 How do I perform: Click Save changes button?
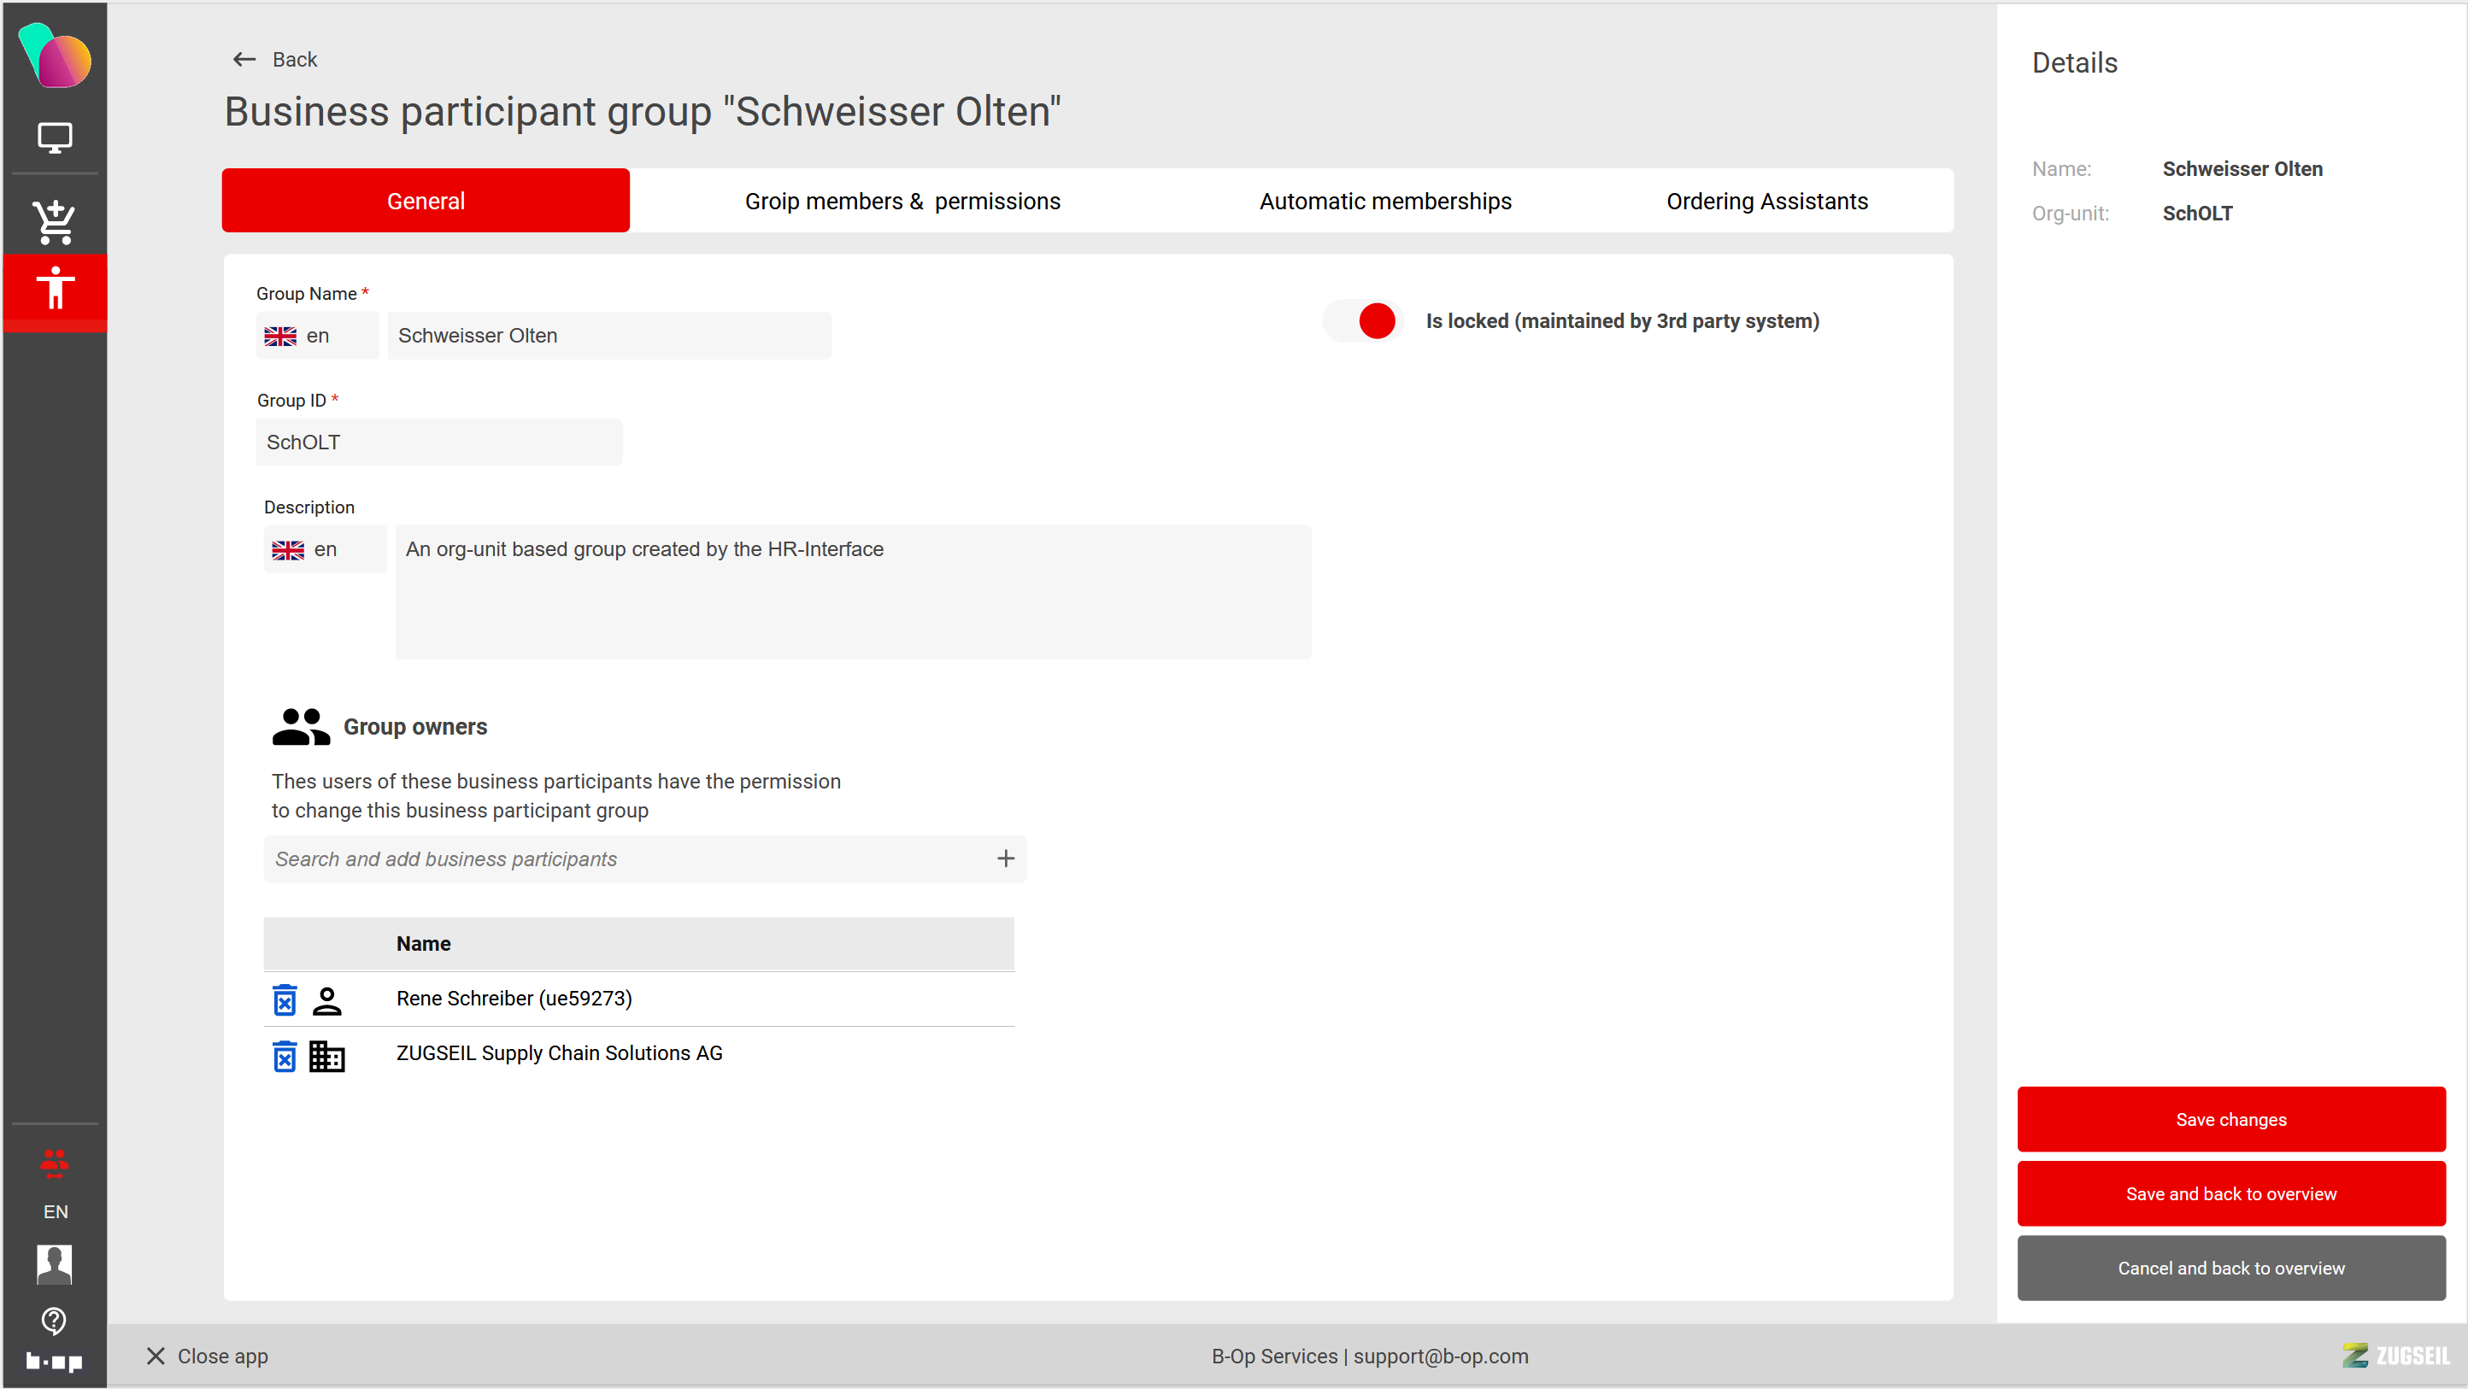pos(2230,1120)
